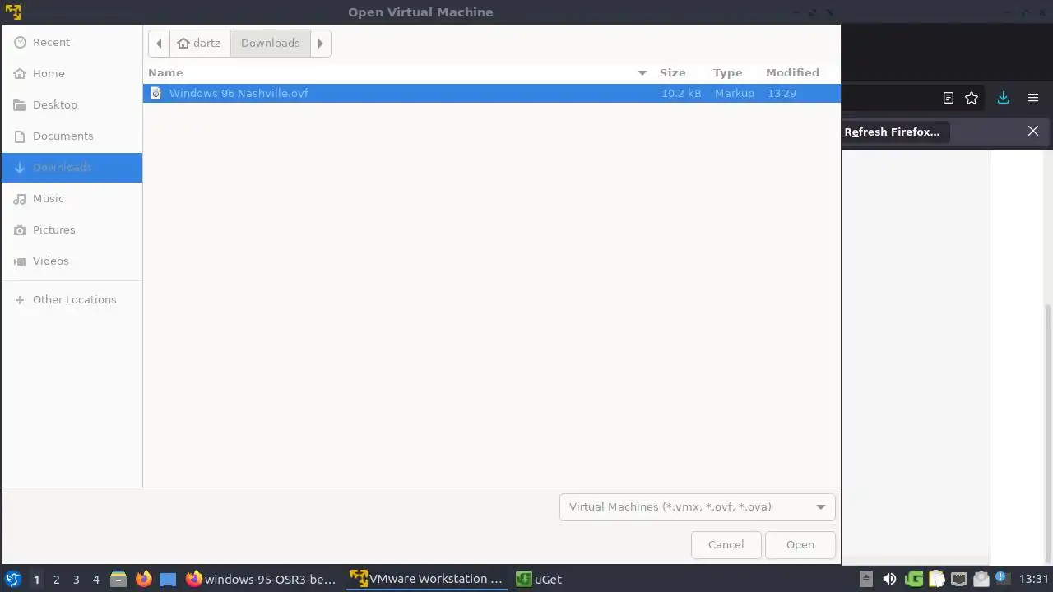The height and width of the screenshot is (592, 1053).
Task: Click the volume speaker icon in system tray
Action: point(889,579)
